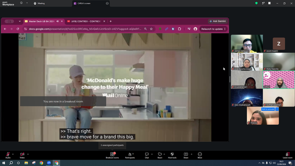
Task: Expand dropdown next to meeting info
Action: [x=27, y=3]
